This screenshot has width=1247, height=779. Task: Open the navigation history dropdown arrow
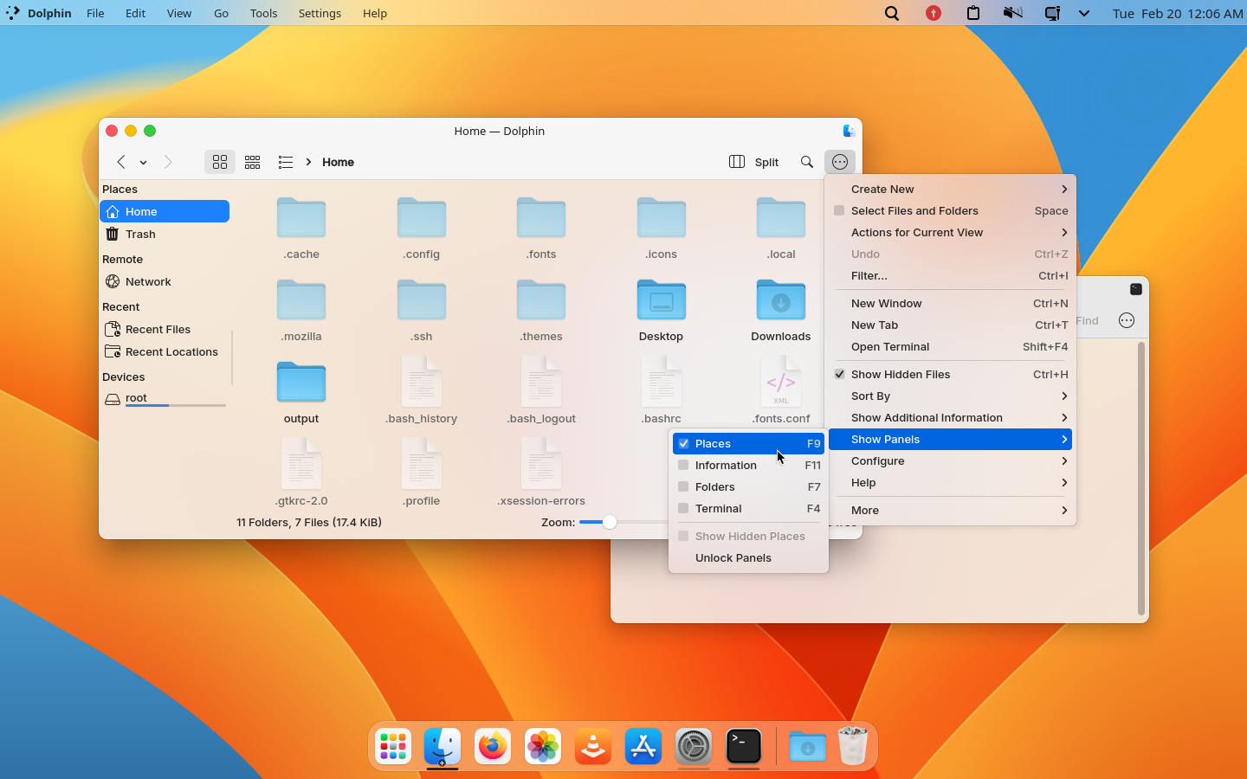pos(143,163)
